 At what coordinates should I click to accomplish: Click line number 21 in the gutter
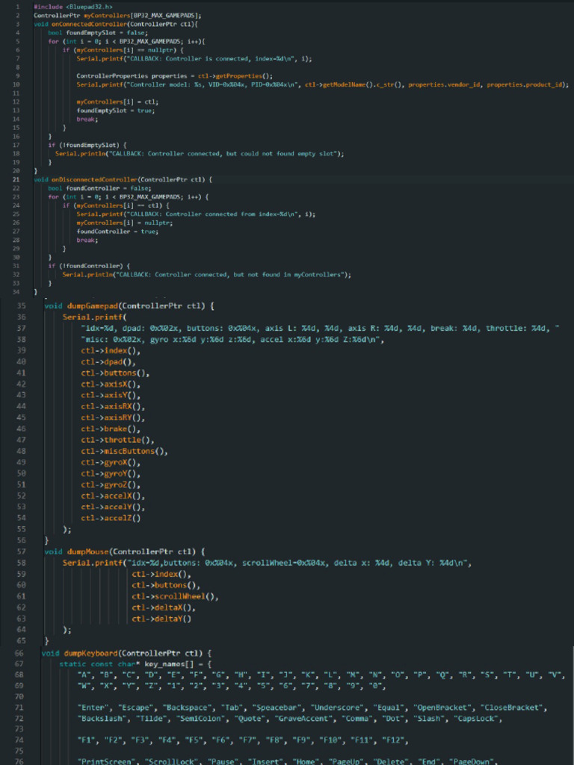(x=16, y=180)
